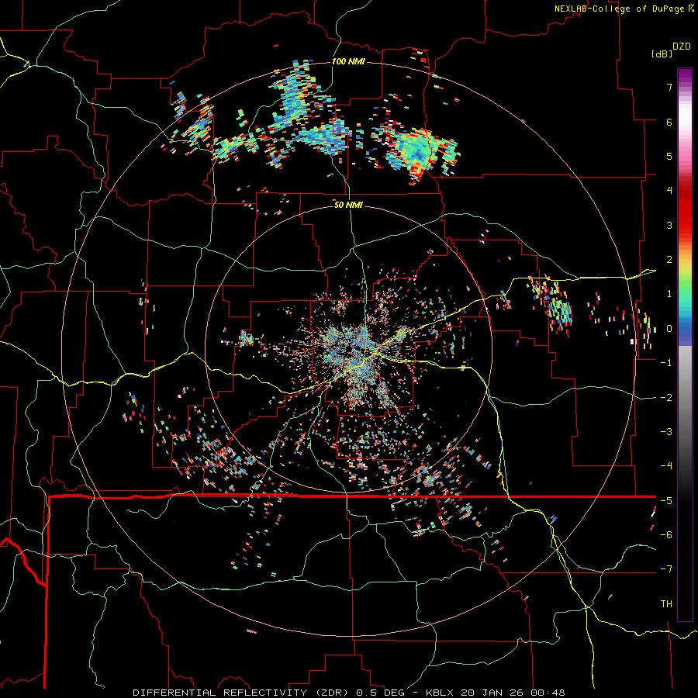Click the -1 value on color scale
This screenshot has width=698, height=698.
click(666, 363)
